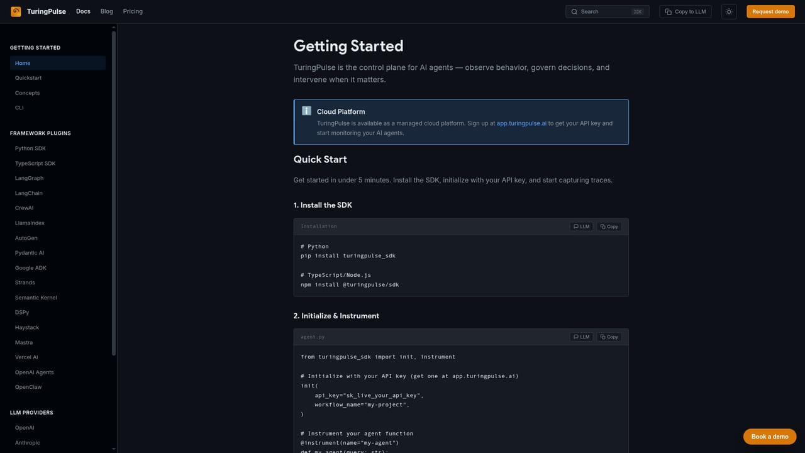The height and width of the screenshot is (453, 805).
Task: Open the AutoGen sidebar link
Action: 58,238
